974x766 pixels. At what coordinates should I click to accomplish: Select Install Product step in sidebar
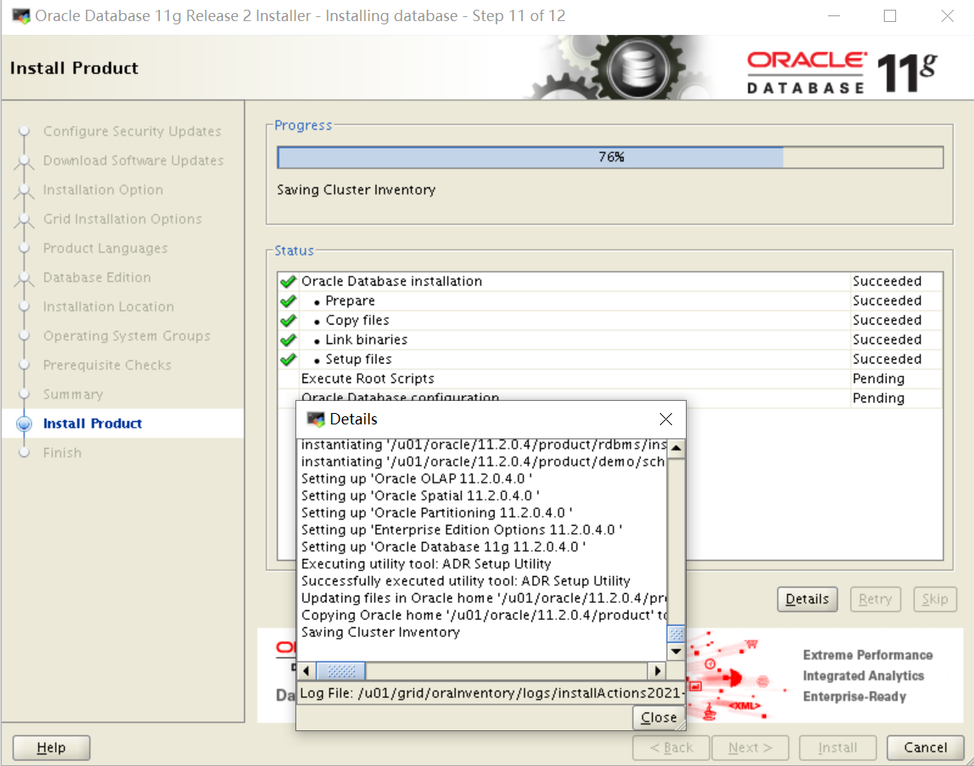click(x=93, y=424)
